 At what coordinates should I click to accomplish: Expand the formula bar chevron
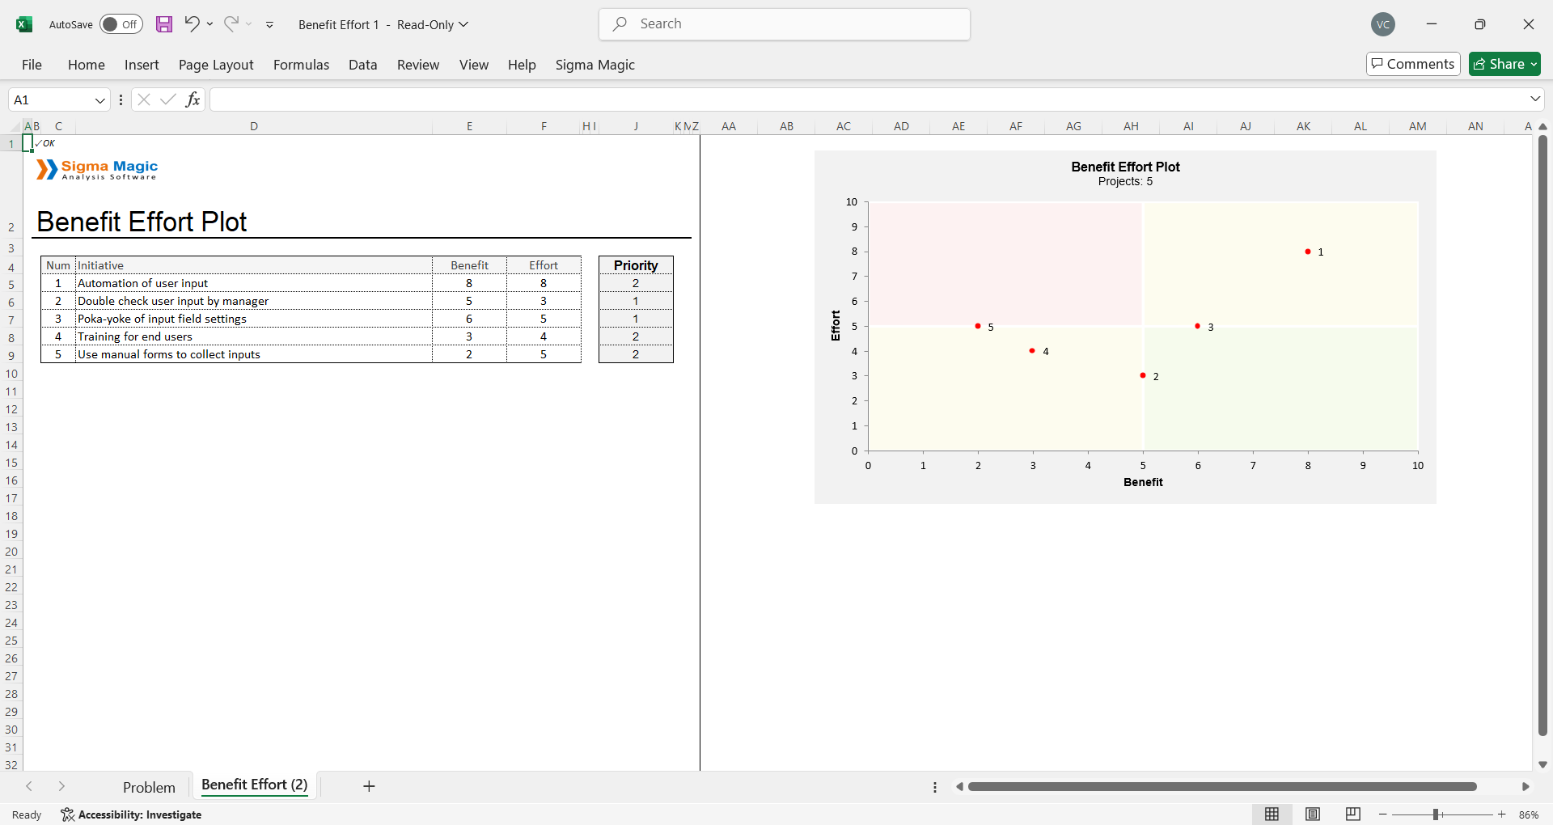(1535, 99)
